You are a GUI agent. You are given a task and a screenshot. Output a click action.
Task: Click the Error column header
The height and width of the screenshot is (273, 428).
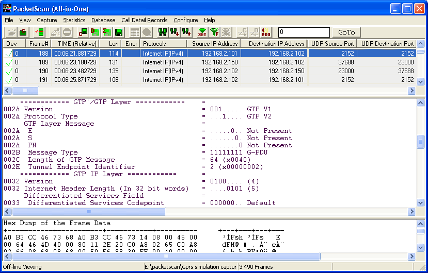pos(131,44)
